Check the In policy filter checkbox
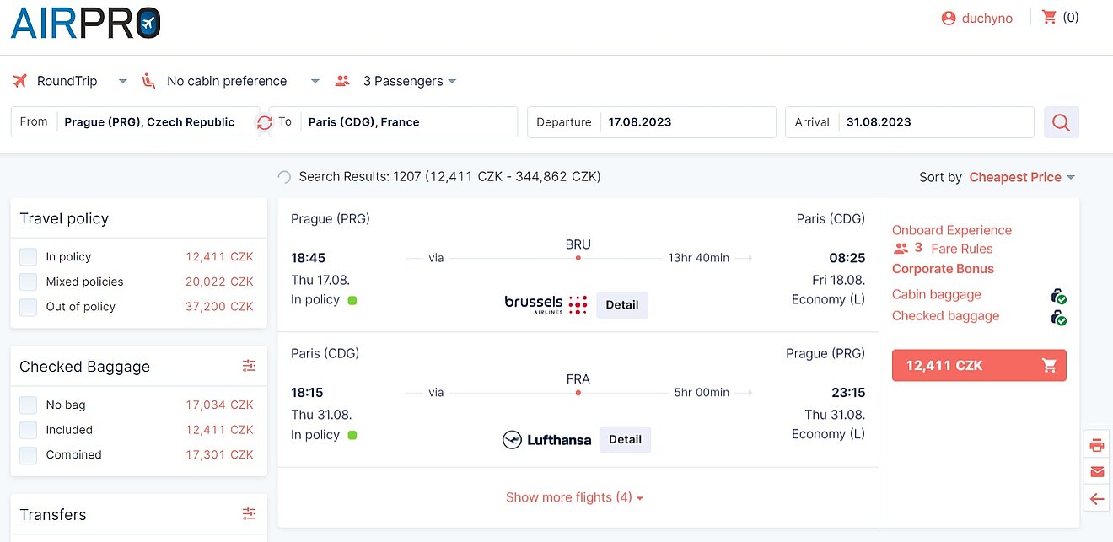 (29, 257)
